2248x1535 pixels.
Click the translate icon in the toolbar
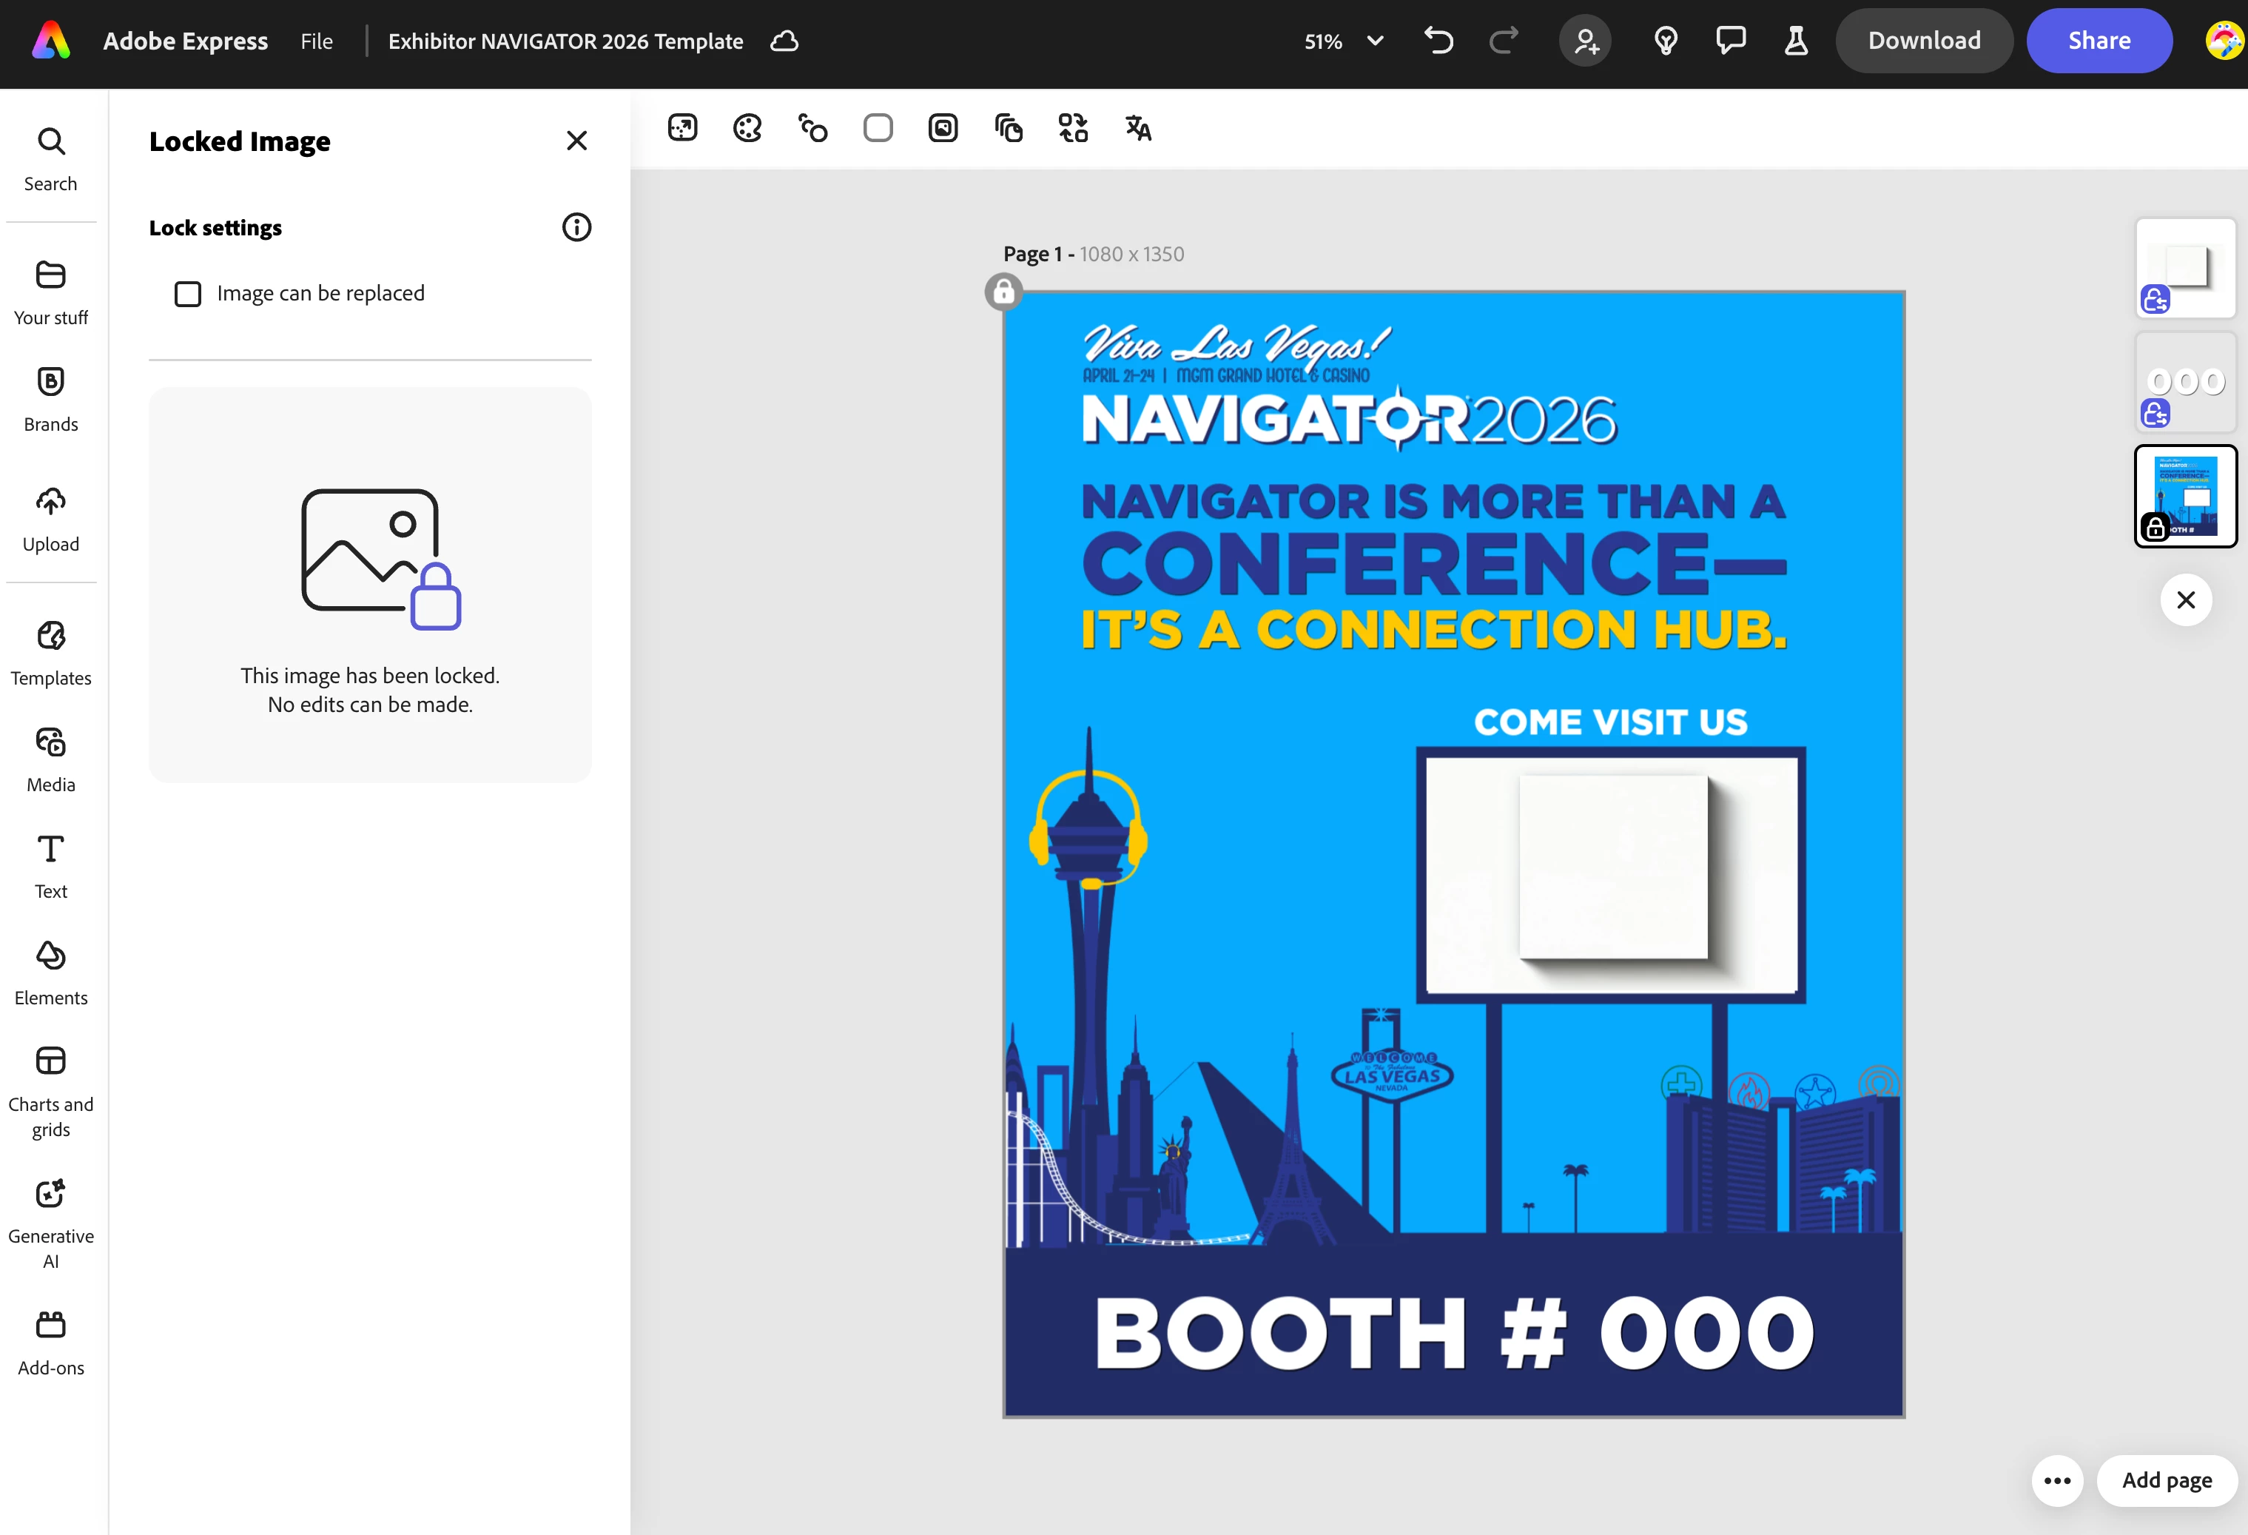[x=1137, y=128]
